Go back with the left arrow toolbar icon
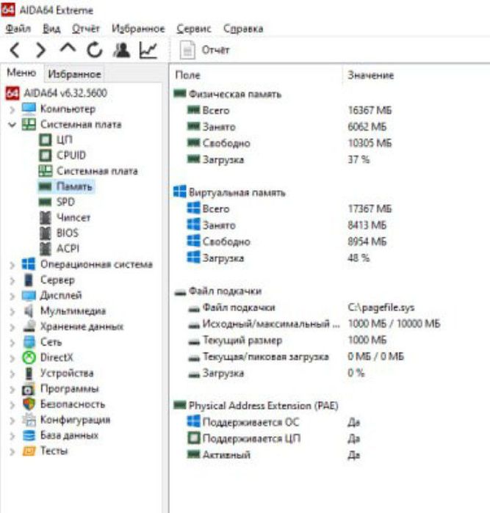Viewport: 490px width, 513px height. (x=15, y=51)
